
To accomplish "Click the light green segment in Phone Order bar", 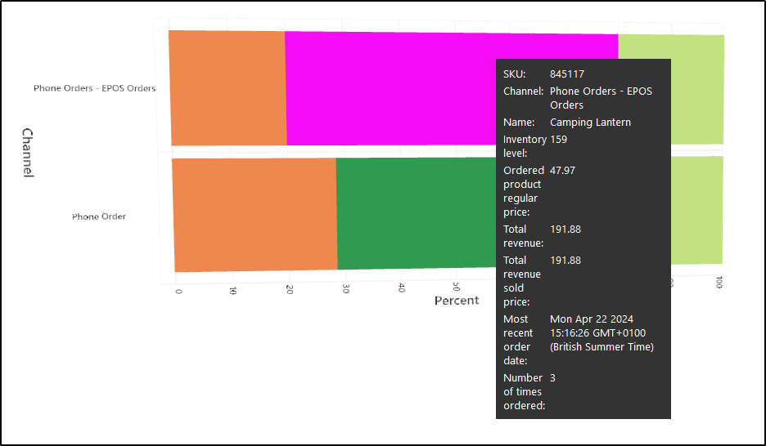I will coord(696,210).
